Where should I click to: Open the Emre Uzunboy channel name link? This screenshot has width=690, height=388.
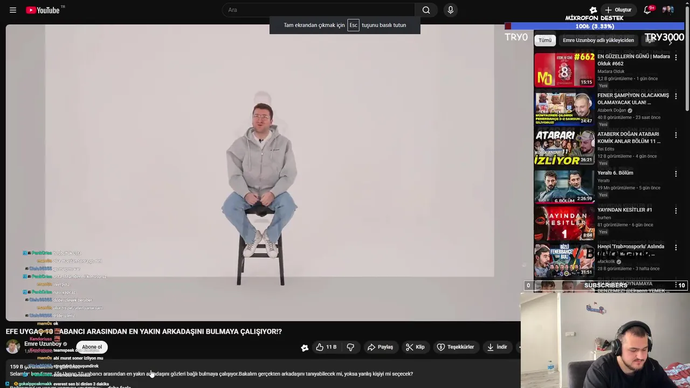coord(43,344)
